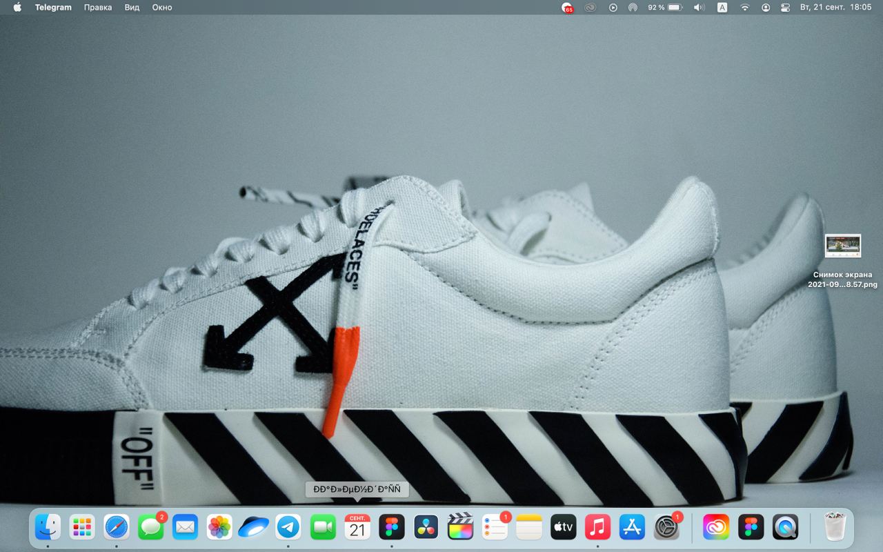Launch DaVinci Resolve from the dock
Image resolution: width=883 pixels, height=552 pixels.
pos(426,527)
